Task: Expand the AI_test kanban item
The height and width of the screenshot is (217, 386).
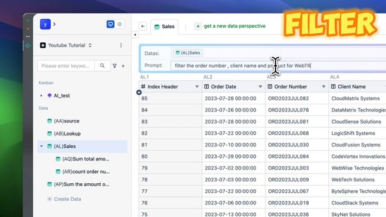Action: click(42, 95)
